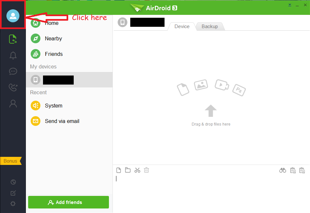Open contacts person icon in sidebar
The width and height of the screenshot is (310, 213).
(x=13, y=103)
